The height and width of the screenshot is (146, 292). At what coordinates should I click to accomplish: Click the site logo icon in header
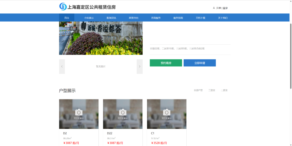click(x=63, y=7)
